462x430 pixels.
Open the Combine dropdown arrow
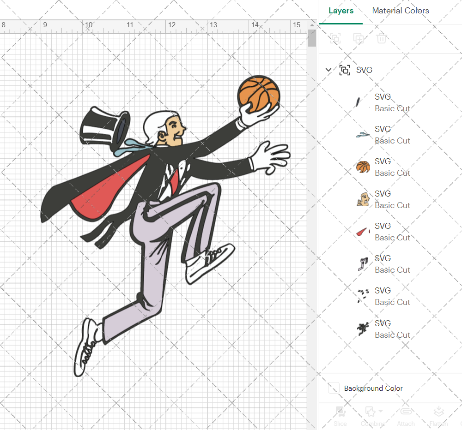pyautogui.click(x=381, y=411)
